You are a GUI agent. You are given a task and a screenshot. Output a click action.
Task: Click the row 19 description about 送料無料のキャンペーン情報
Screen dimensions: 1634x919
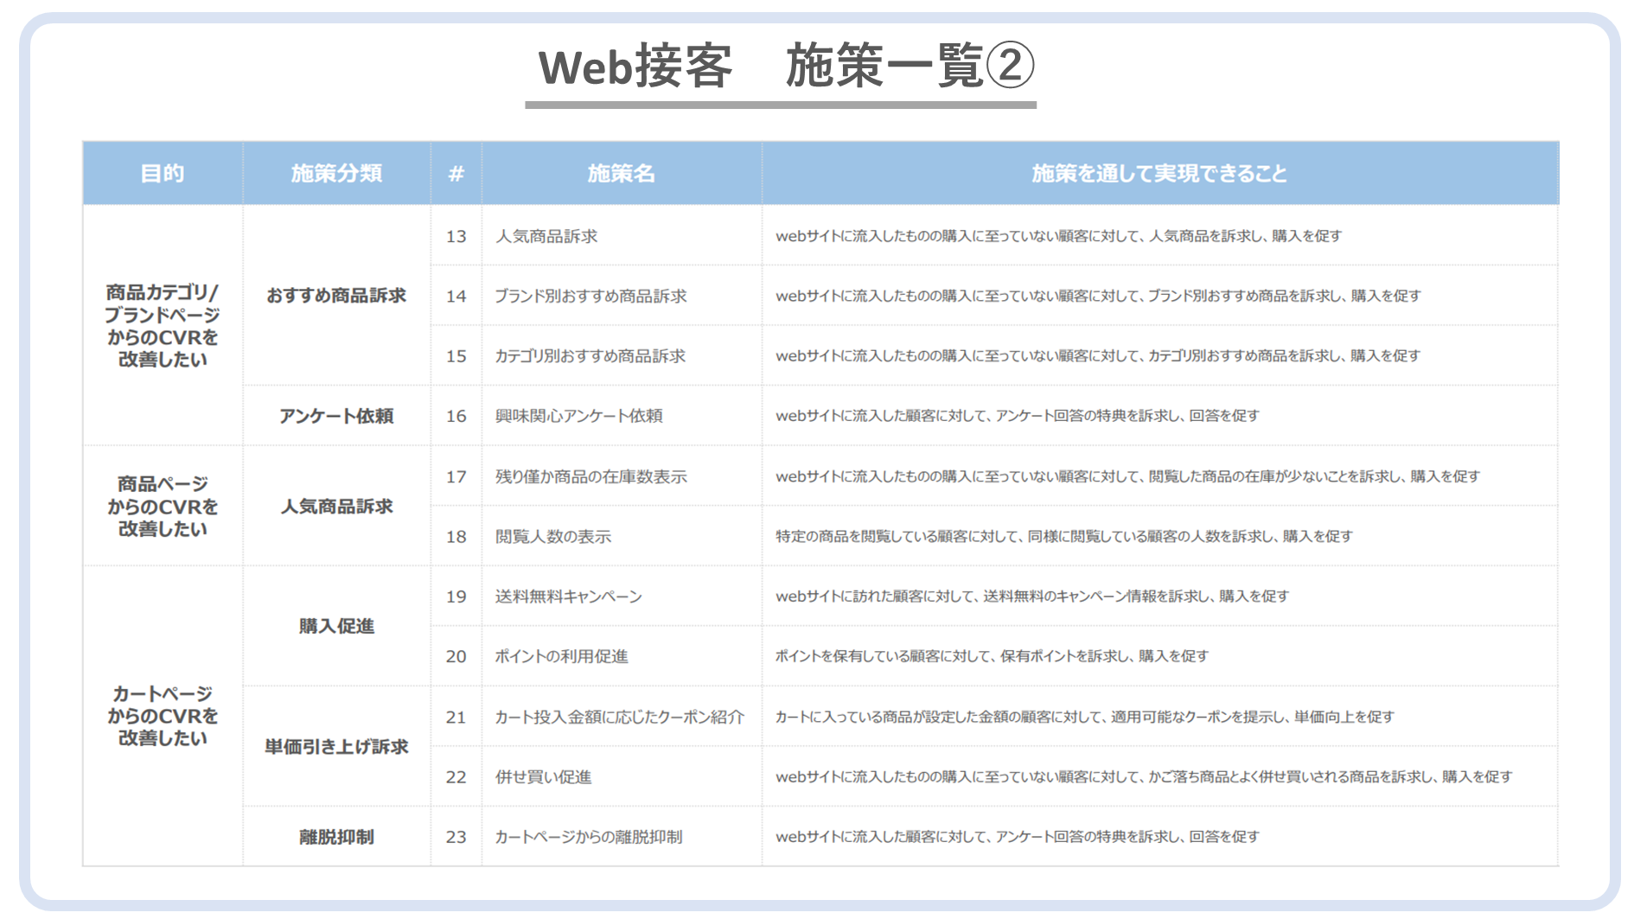point(1031,597)
